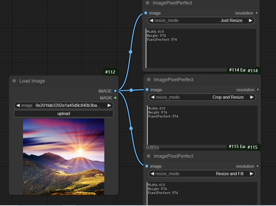276x206 pixels.
Task: Click the sunset mountain image preview
Action: tap(64, 157)
